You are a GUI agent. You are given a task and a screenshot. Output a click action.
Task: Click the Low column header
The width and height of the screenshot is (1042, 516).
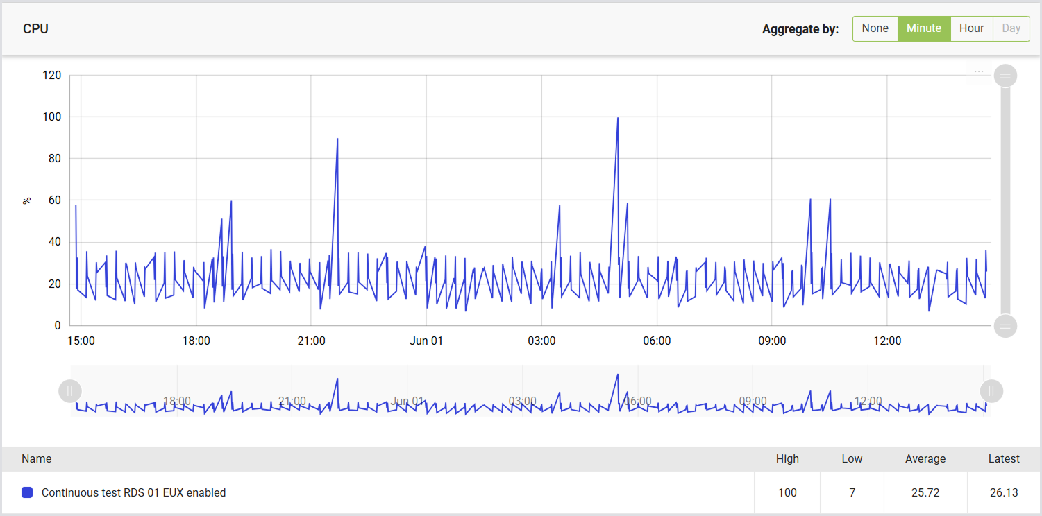pyautogui.click(x=852, y=458)
